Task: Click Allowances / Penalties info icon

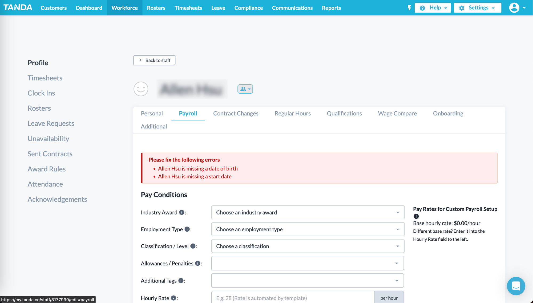Action: pos(198,263)
